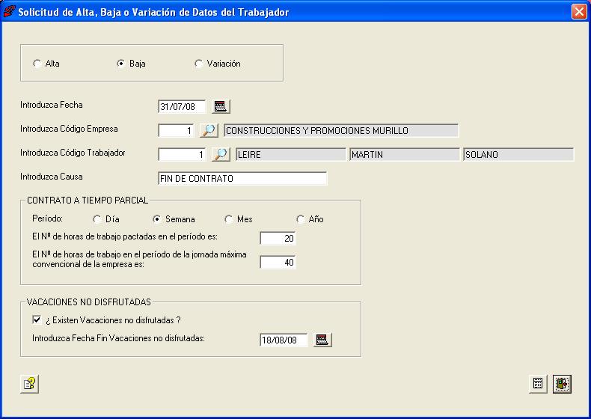Image resolution: width=591 pixels, height=419 pixels.
Task: Click the second surname field SOLANO
Action: (x=518, y=154)
